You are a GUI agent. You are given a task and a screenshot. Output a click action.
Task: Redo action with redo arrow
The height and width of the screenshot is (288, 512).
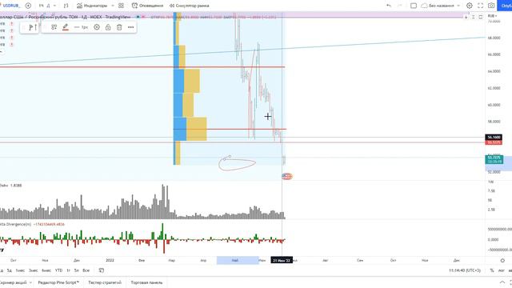[400, 6]
